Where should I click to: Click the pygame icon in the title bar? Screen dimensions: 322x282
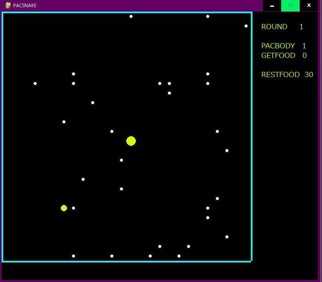(x=8, y=5)
